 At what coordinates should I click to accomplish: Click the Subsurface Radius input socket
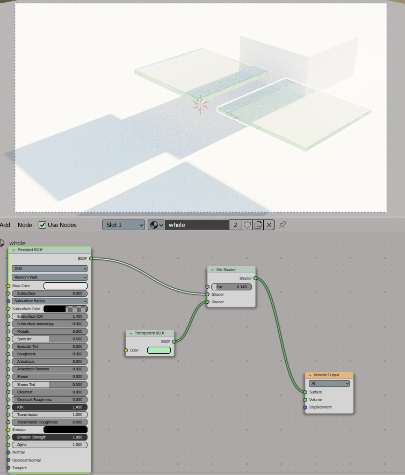[9, 301]
